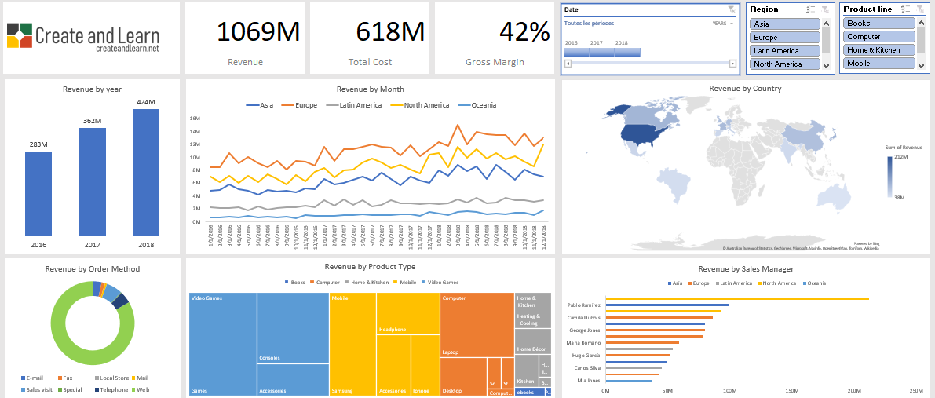Toggle the Europe region filter
935x398 pixels.
pyautogui.click(x=785, y=37)
